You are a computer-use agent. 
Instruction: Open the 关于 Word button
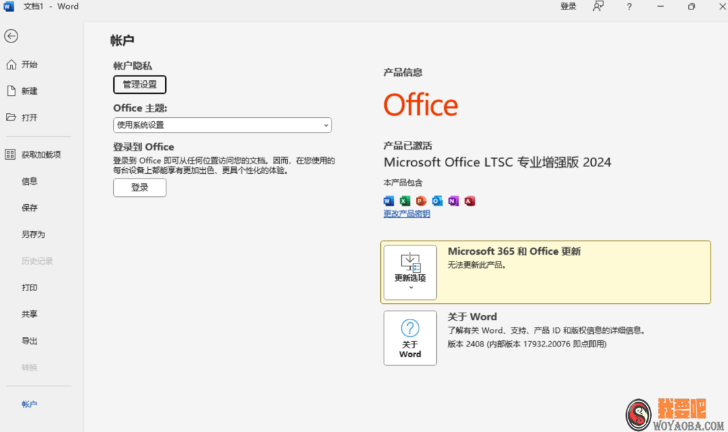[x=410, y=338]
